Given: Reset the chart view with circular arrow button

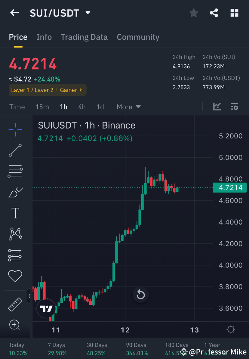Looking at the screenshot, I should pyautogui.click(x=141, y=295).
